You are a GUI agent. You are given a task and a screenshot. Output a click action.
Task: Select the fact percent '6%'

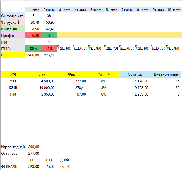(x=103, y=94)
